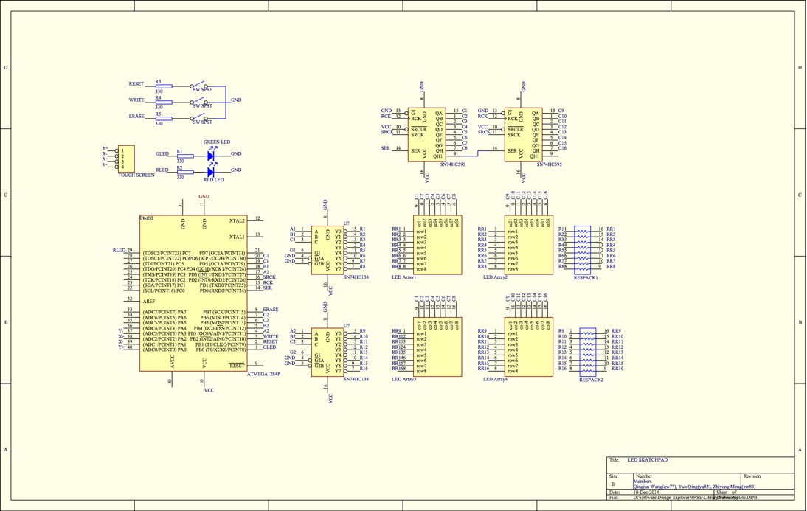Select resistor R2 next to the upper RLED label
The image size is (807, 511).
(x=185, y=172)
